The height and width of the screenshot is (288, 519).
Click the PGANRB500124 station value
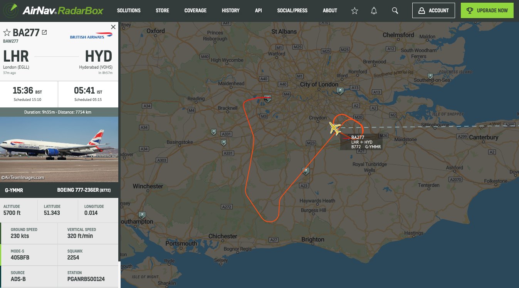point(86,279)
